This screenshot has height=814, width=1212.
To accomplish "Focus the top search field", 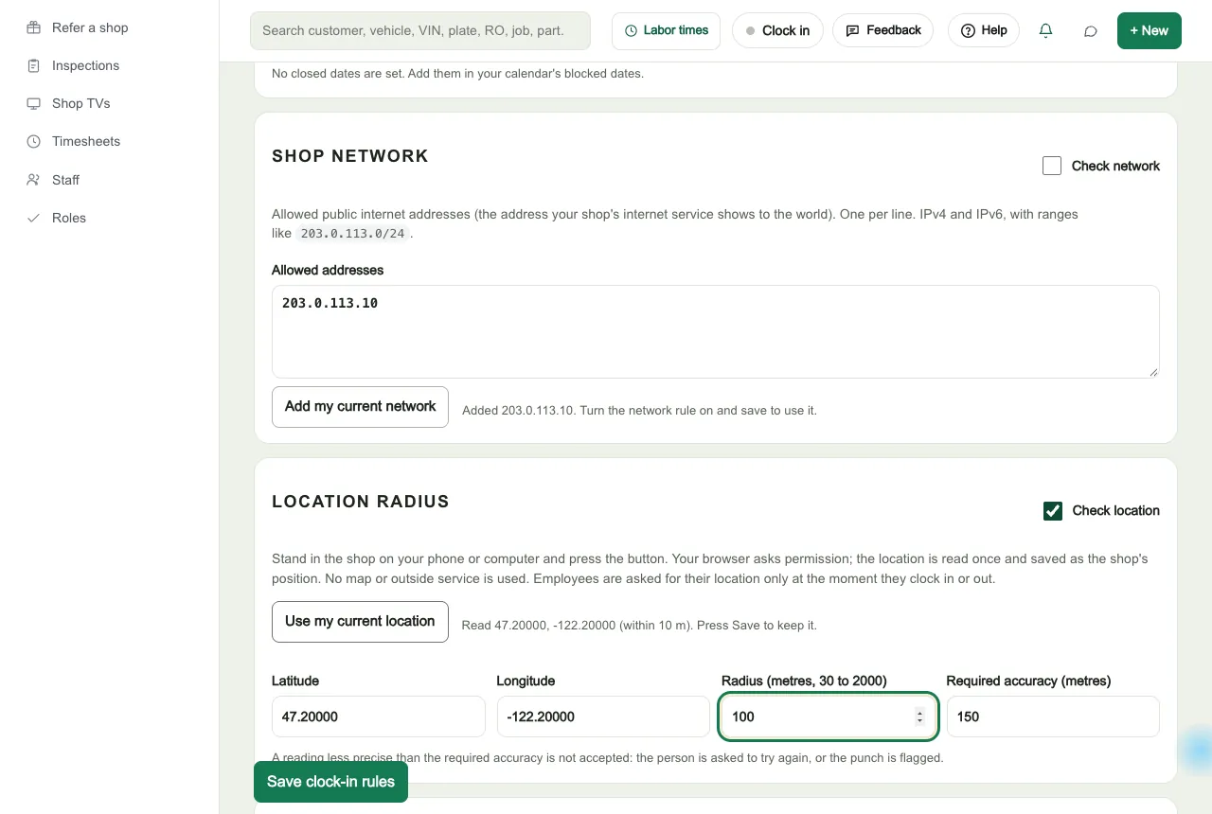I will pyautogui.click(x=420, y=30).
